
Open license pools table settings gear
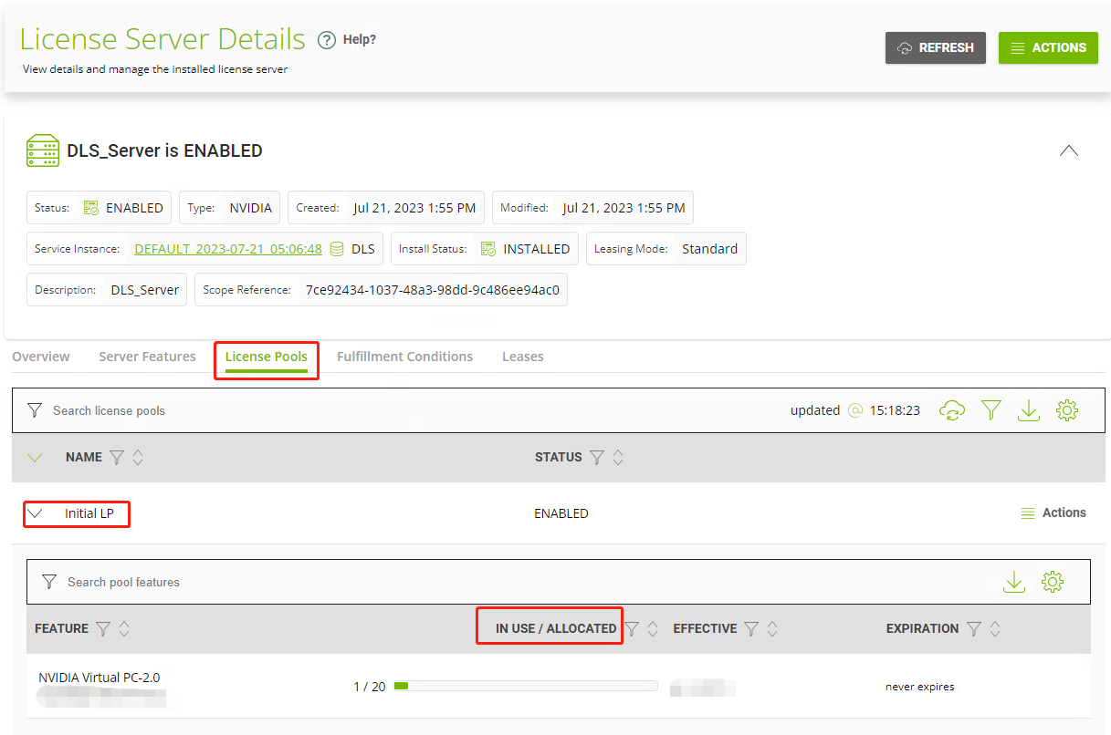coord(1067,410)
